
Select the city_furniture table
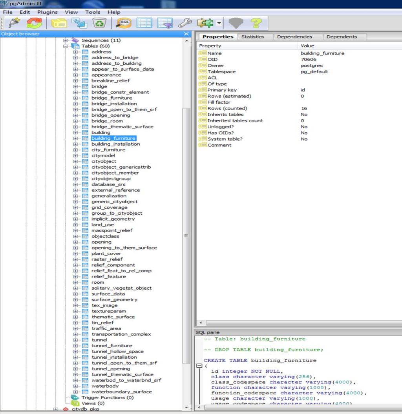[108, 150]
